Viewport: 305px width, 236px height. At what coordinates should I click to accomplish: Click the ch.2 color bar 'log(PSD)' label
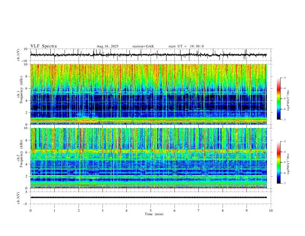coord(288,164)
